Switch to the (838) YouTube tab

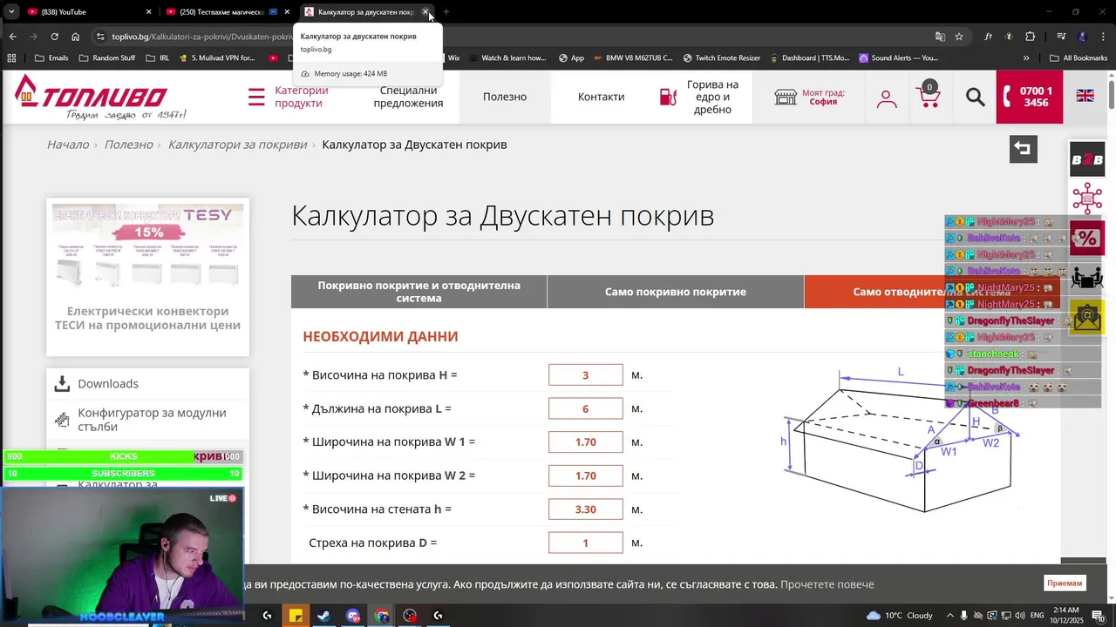click(x=89, y=12)
